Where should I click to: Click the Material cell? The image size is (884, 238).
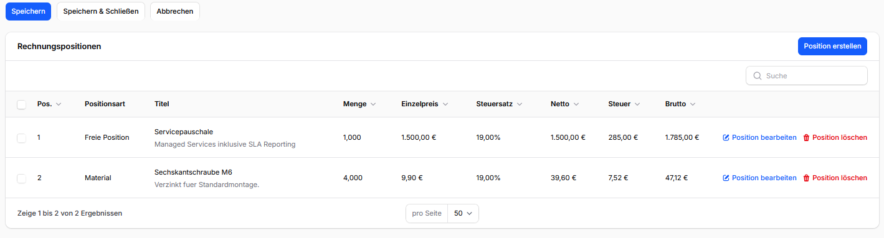(98, 178)
